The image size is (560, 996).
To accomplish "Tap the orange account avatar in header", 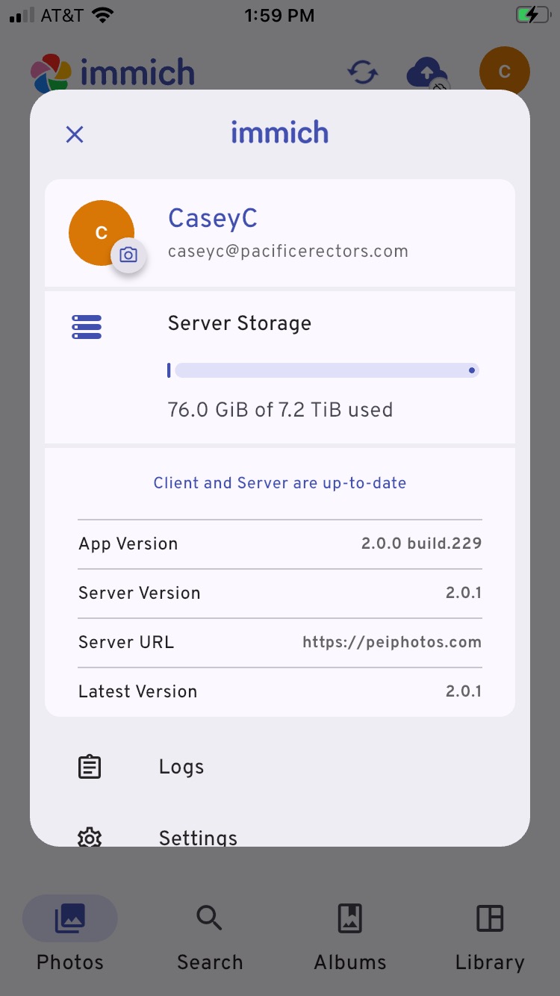I will click(x=504, y=72).
